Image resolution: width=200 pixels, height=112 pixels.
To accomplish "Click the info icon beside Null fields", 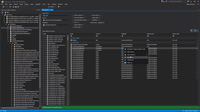I will click(x=98, y=20).
